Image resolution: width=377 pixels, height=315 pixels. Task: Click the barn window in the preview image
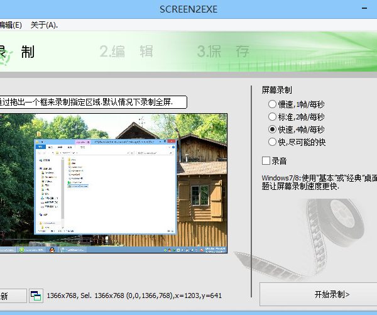[200, 196]
